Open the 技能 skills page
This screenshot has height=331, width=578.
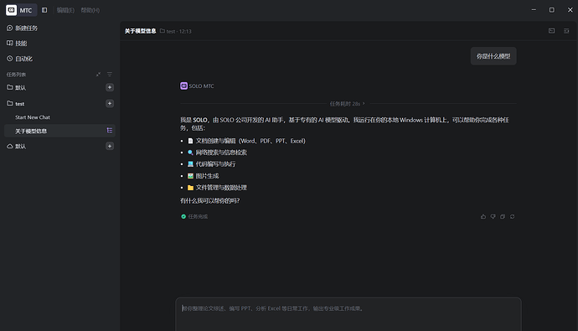(17, 43)
